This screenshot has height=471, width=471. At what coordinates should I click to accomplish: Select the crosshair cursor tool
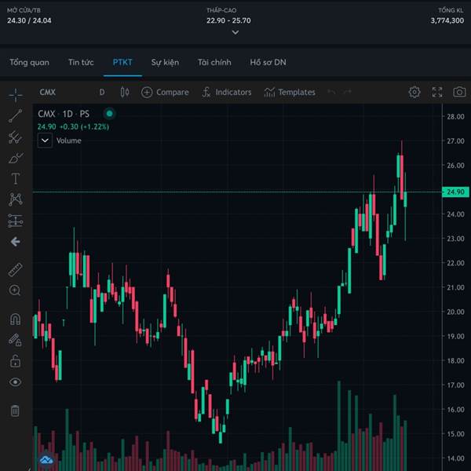click(x=16, y=95)
